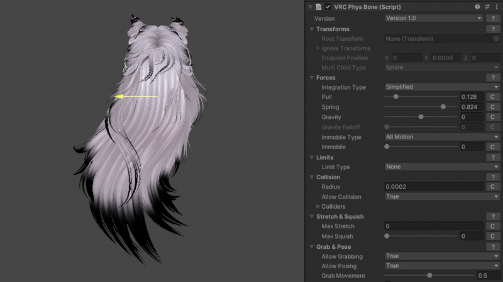
Task: Open the Version dropdown
Action: [433, 18]
